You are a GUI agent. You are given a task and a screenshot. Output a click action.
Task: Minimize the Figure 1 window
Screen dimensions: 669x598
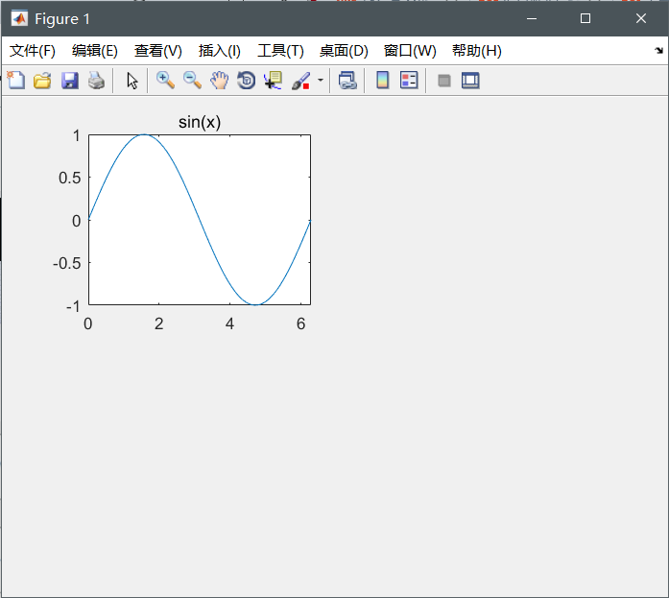[532, 19]
